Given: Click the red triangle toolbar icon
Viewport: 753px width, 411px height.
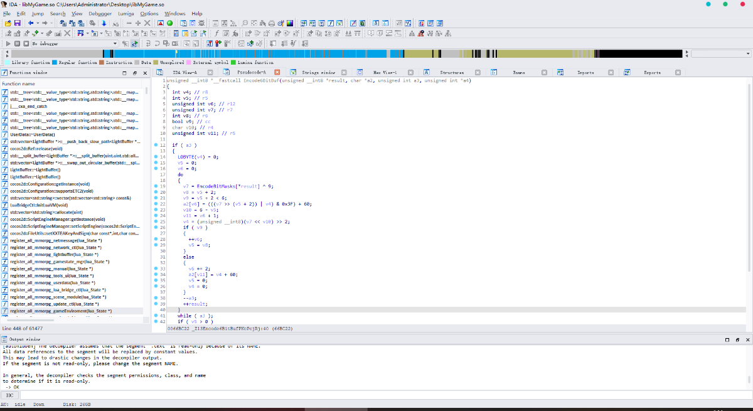Looking at the screenshot, I should [161, 23].
